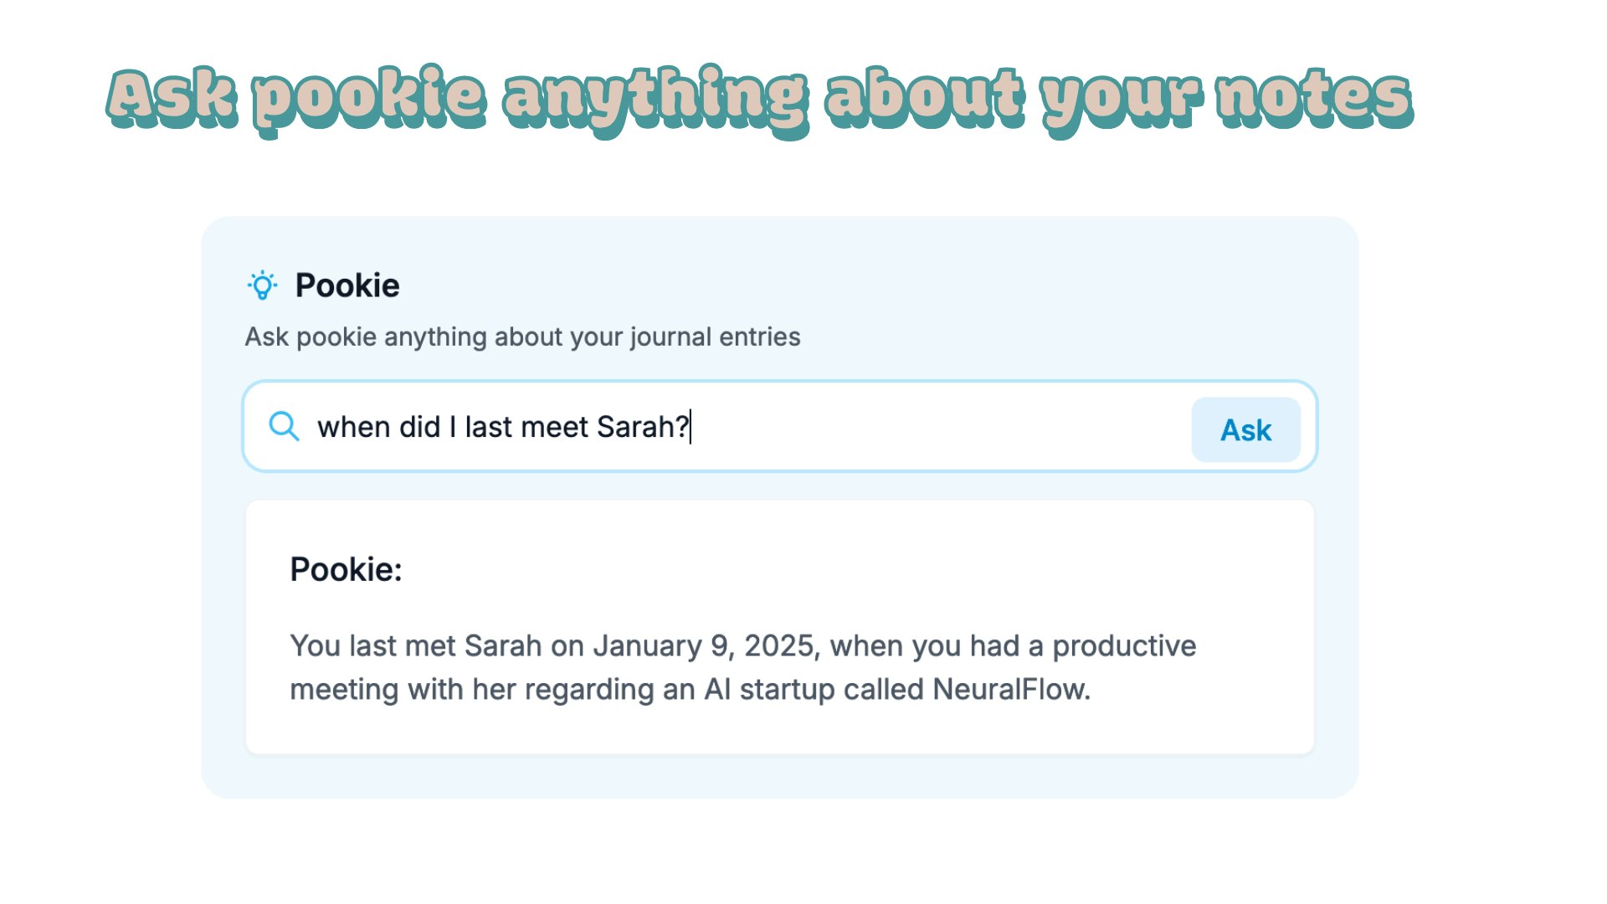1607x904 pixels.
Task: Click the lightbulb icon beside Pookie
Action: click(262, 285)
